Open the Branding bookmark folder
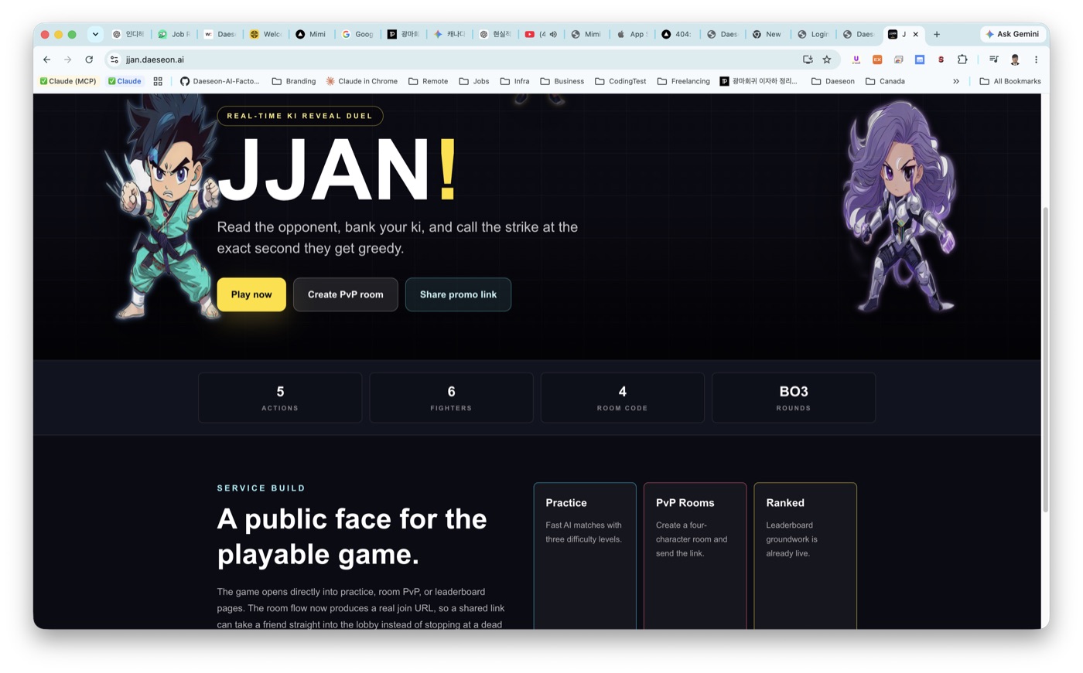The image size is (1083, 673). 294,81
